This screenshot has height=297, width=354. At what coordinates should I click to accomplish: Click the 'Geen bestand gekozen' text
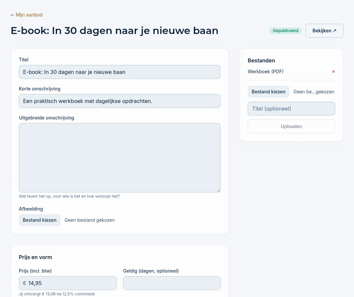(x=89, y=220)
